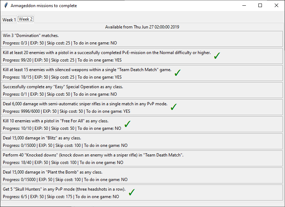Viewport: 285px width, 207px height.
Task: Select the Week 2 tab
Action: pyautogui.click(x=26, y=19)
